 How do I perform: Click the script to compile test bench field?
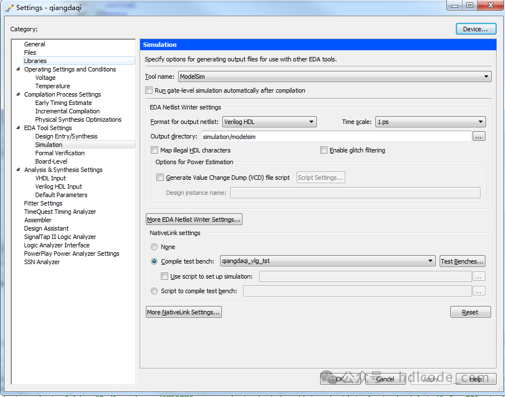coord(357,291)
